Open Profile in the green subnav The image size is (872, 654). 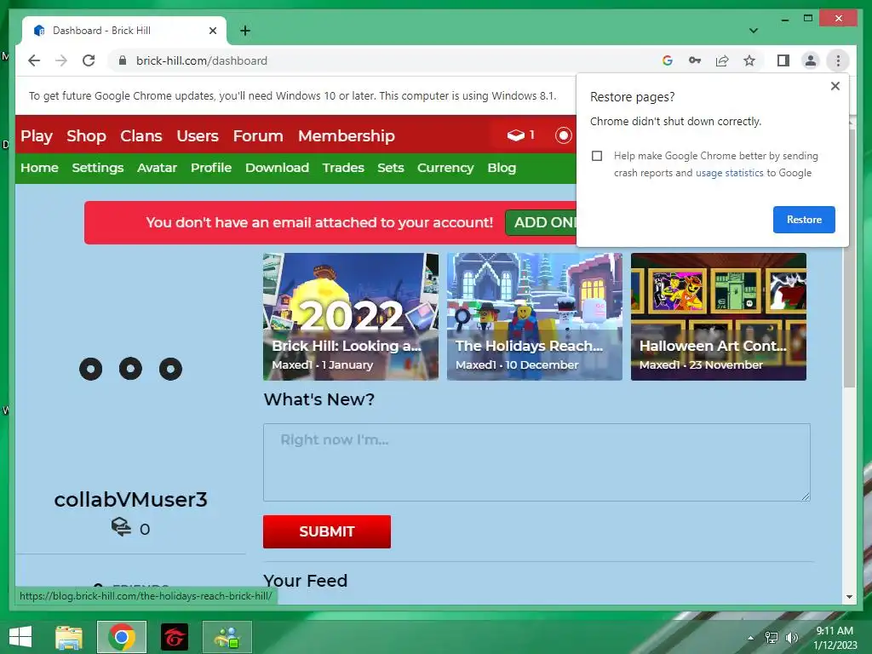[211, 168]
